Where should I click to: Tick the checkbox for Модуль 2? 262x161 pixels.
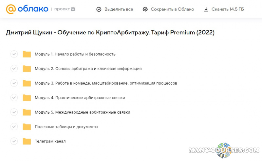point(14,69)
